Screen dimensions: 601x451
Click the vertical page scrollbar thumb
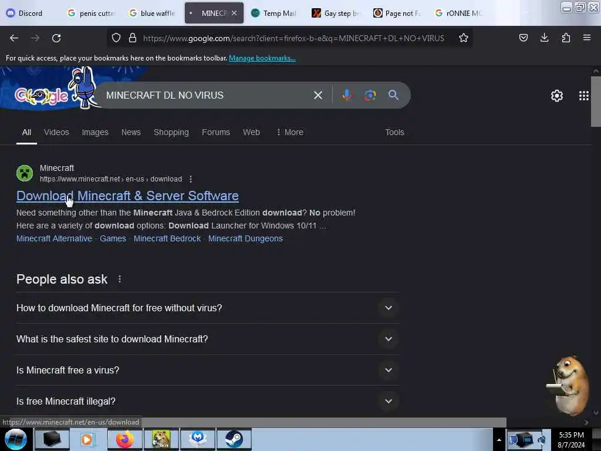pos(596,102)
